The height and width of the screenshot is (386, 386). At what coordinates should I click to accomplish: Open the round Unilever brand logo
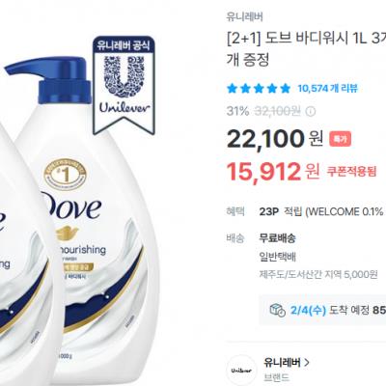tap(241, 370)
